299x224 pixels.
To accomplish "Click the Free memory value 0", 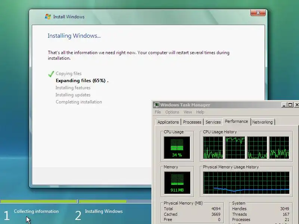I will [x=219, y=220].
